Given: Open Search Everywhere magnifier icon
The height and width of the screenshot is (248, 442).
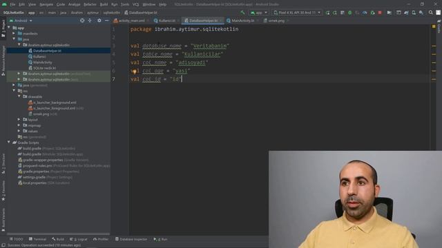Looking at the screenshot, I should tap(431, 12).
